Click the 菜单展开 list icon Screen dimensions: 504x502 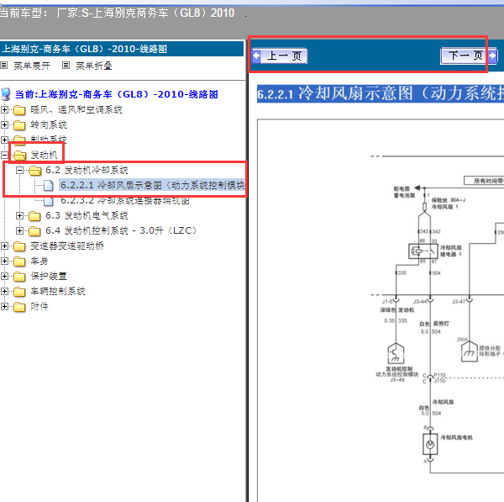pyautogui.click(x=4, y=66)
